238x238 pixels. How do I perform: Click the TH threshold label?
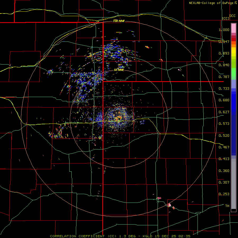[227, 206]
